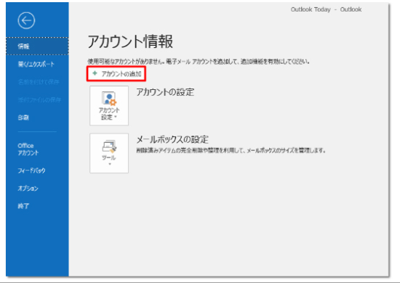Click the アカウントの設定 heading
Screen dimensions: 400x283
(165, 92)
